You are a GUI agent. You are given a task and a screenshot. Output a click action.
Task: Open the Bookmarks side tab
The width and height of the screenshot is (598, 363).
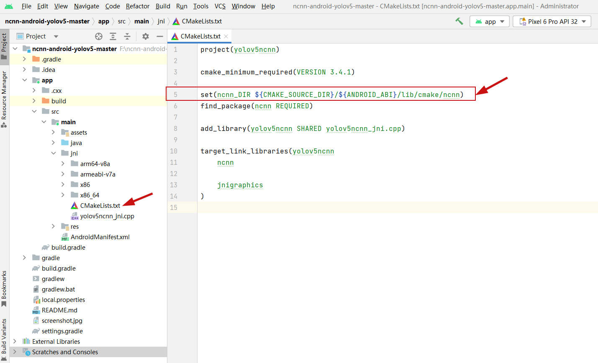(4, 289)
